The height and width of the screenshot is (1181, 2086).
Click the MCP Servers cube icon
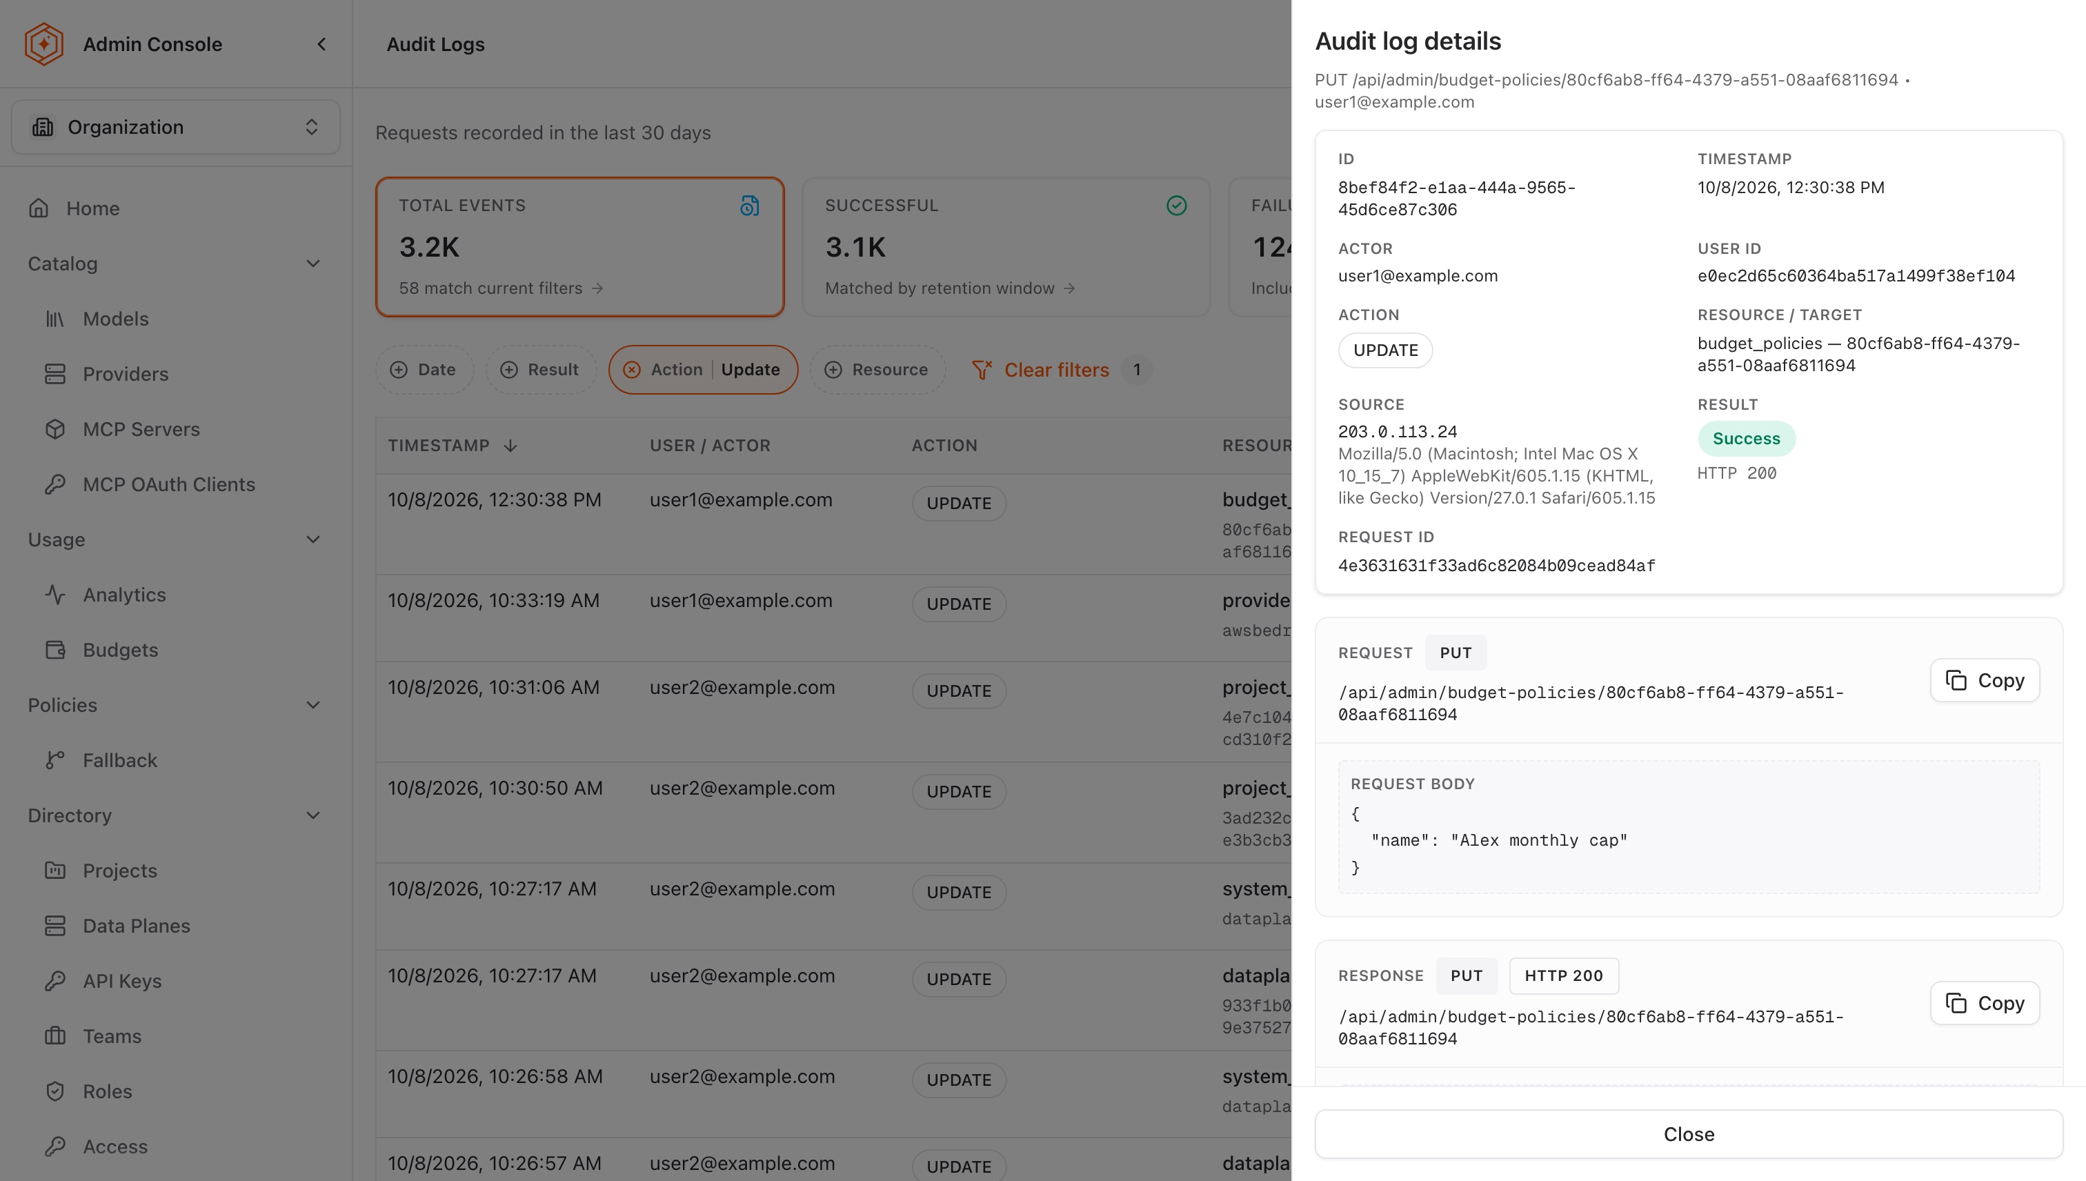(x=55, y=429)
